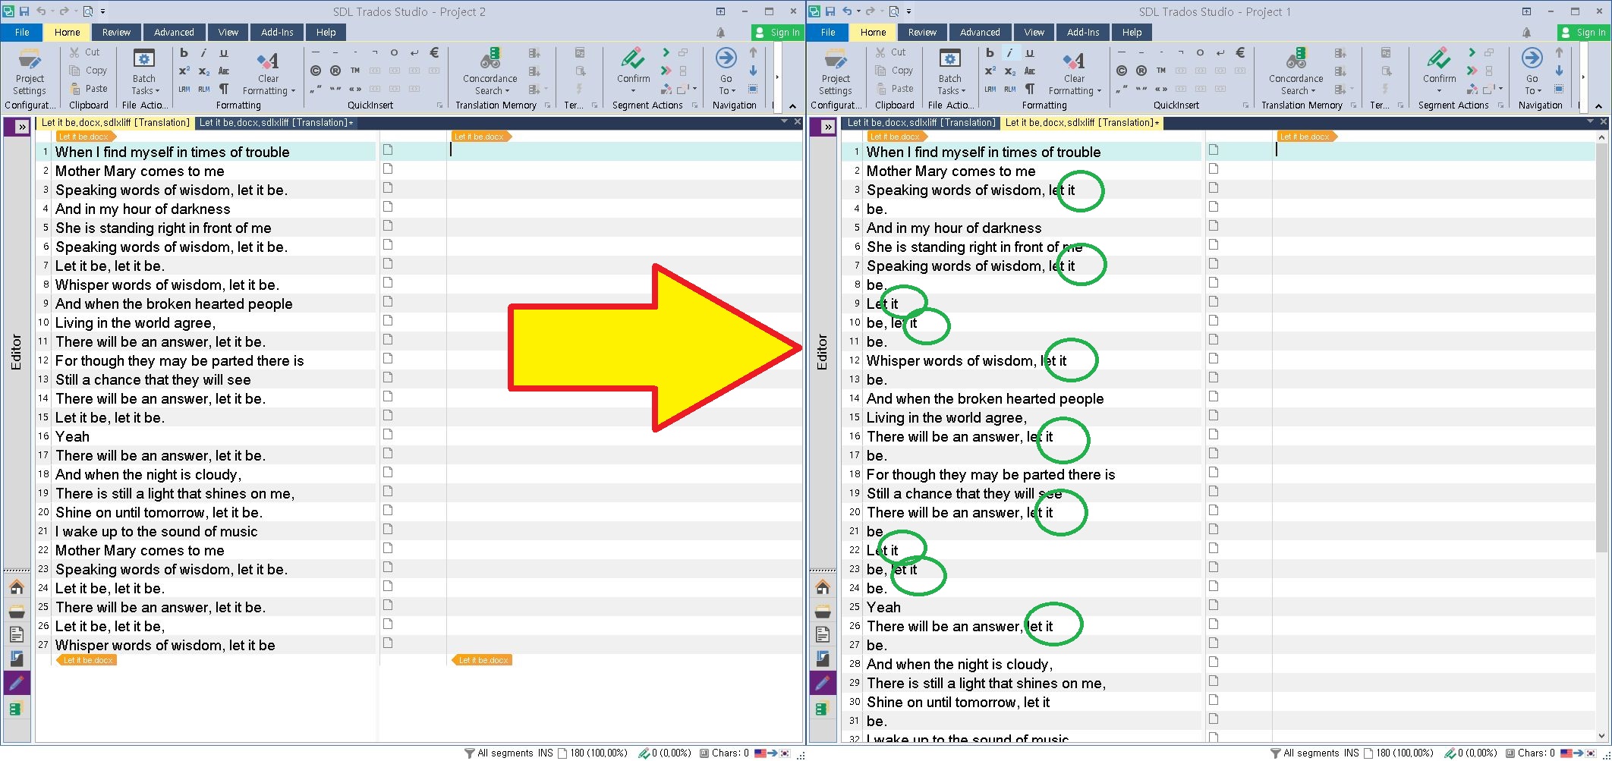Open the Projects view icon in Project 1 sidebar
This screenshot has height=761, width=1612.
coord(823,611)
